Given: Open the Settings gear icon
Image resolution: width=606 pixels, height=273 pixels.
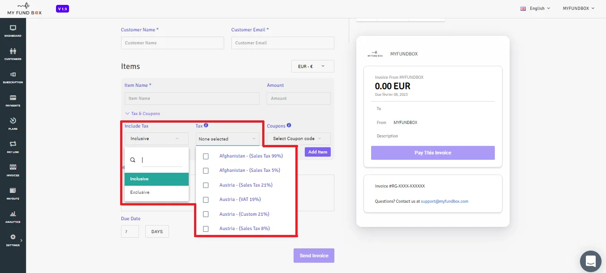Looking at the screenshot, I should 13,237.
